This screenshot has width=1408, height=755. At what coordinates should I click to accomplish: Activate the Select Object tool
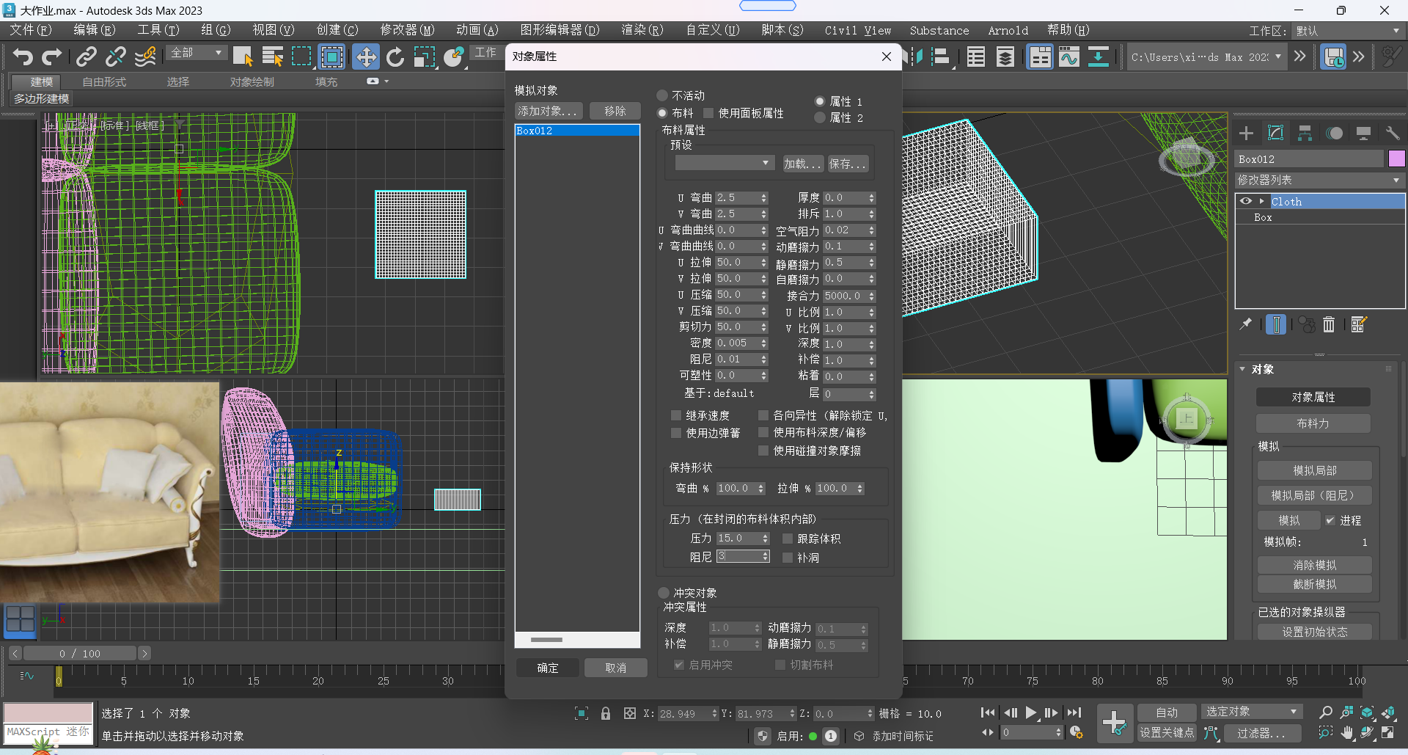[x=243, y=56]
